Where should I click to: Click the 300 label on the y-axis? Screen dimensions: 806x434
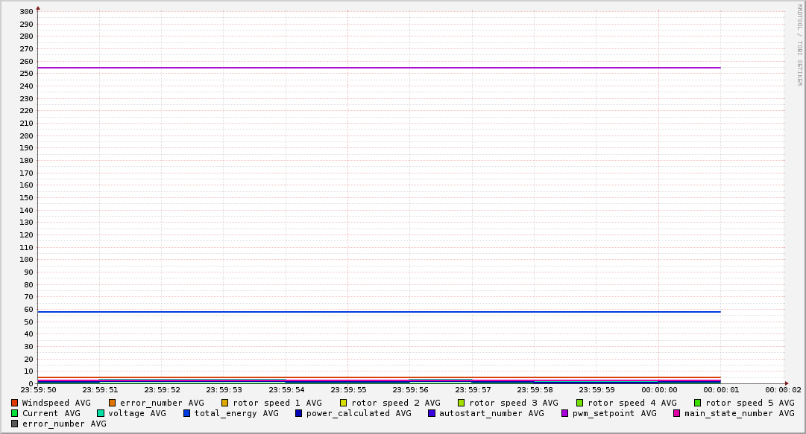26,12
